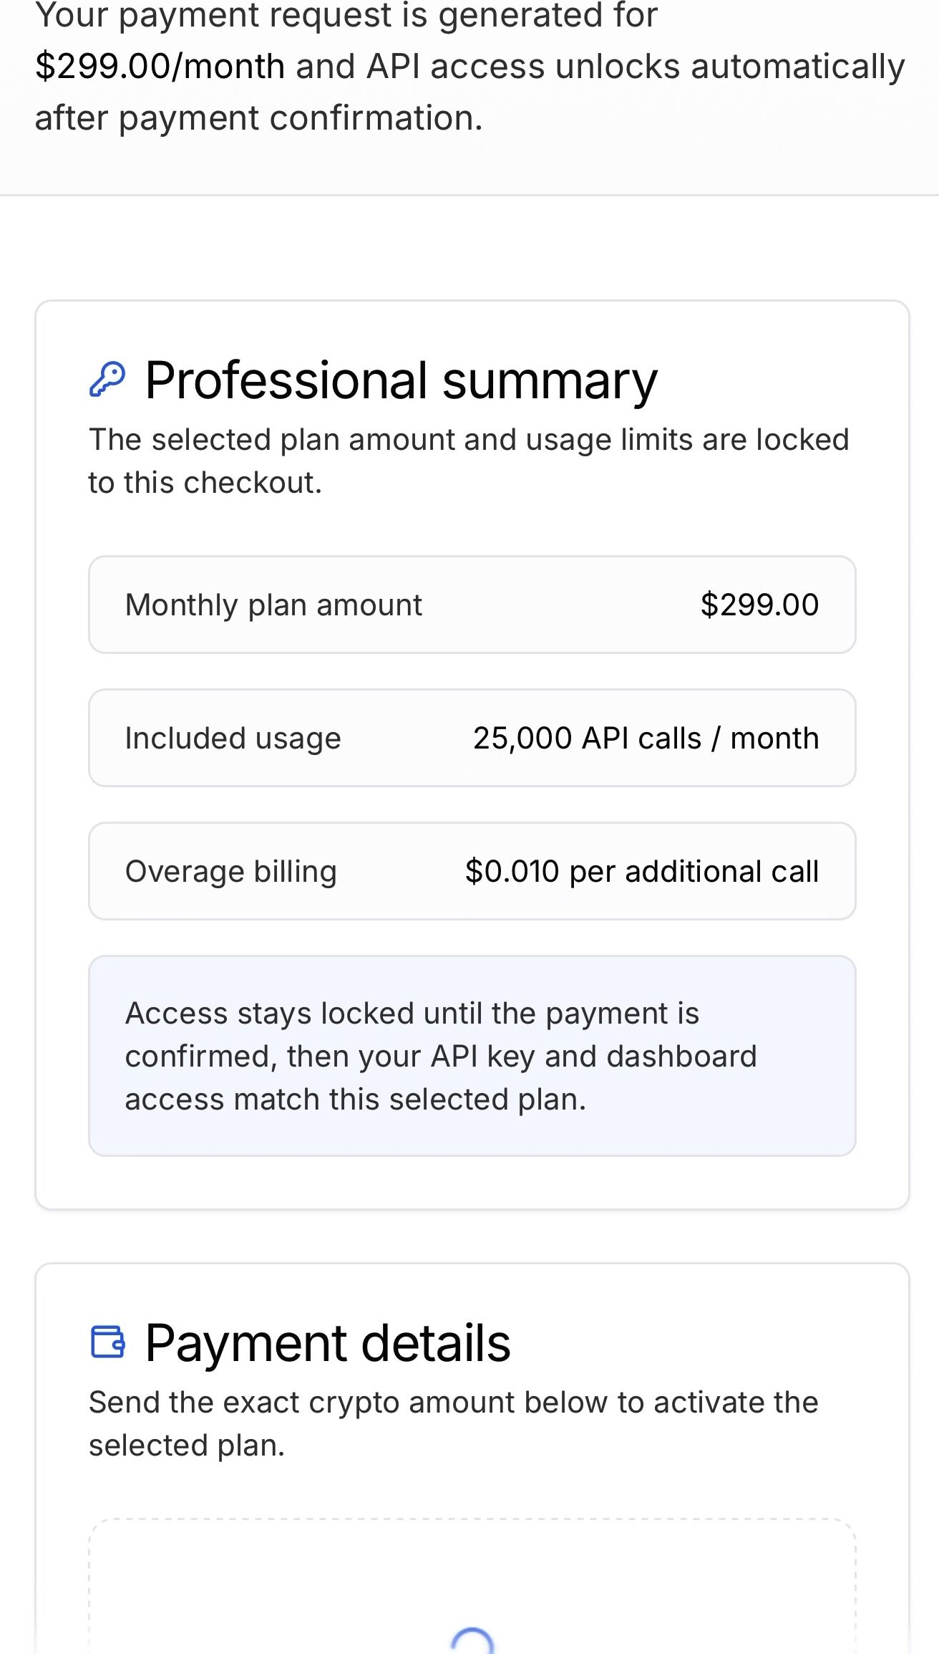Click the $299.00/month text in the top banner
The height and width of the screenshot is (1654, 939).
point(160,67)
